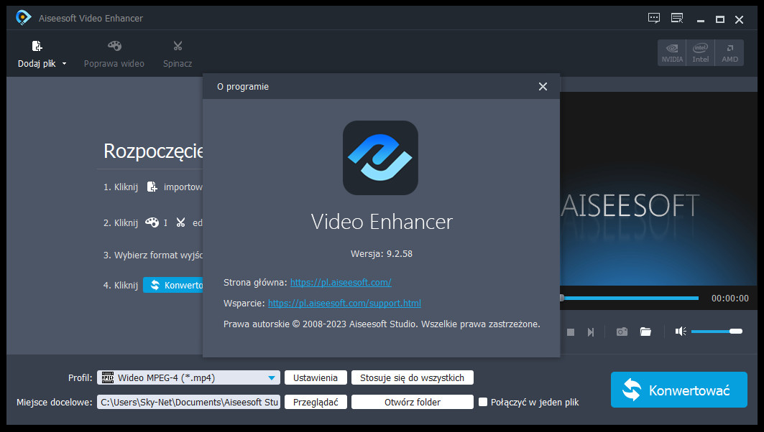Maximize the Aiseesoft Video Enhancer window
The image size is (764, 432).
(719, 19)
